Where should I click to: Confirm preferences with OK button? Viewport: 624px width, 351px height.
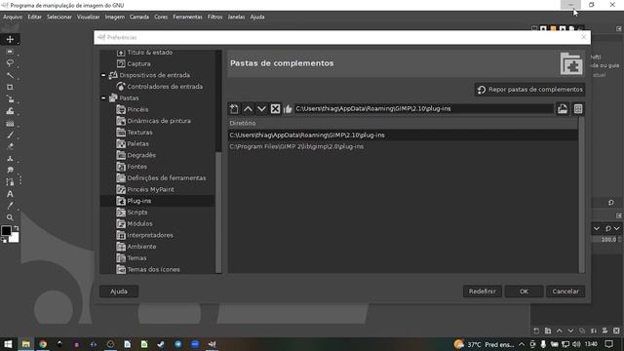524,292
